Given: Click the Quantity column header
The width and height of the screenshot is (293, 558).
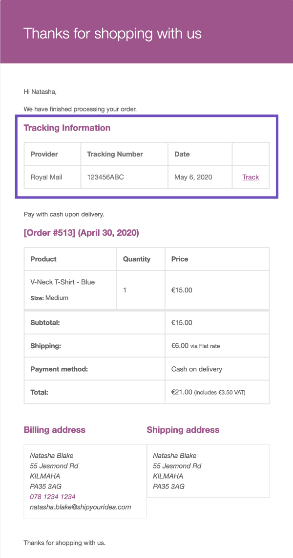Looking at the screenshot, I should point(137,259).
